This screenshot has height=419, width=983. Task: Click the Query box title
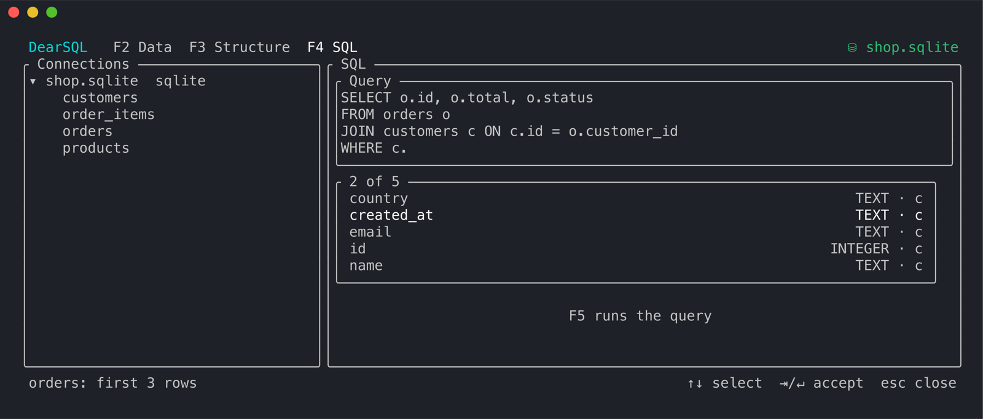pos(370,81)
